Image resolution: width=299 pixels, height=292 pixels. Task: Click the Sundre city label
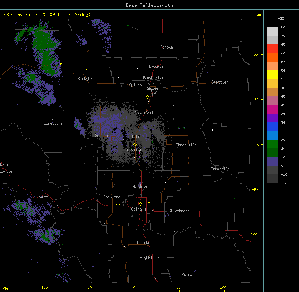click(x=101, y=136)
